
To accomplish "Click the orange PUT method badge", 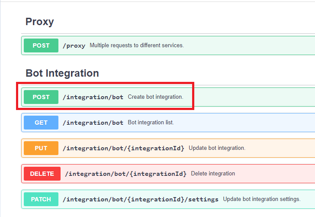I will [x=41, y=148].
